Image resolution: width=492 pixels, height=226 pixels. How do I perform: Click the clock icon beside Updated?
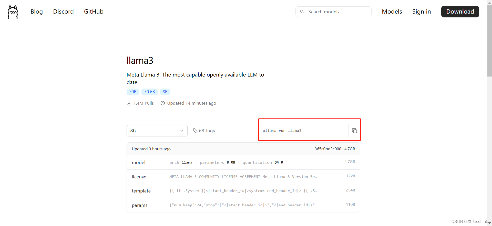(x=162, y=103)
